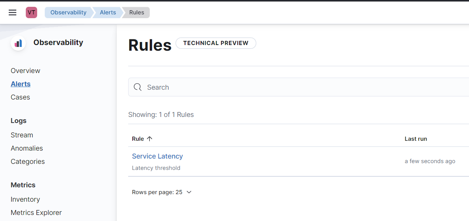The image size is (469, 221).
Task: Navigate to Anomalies under Logs
Action: (27, 148)
